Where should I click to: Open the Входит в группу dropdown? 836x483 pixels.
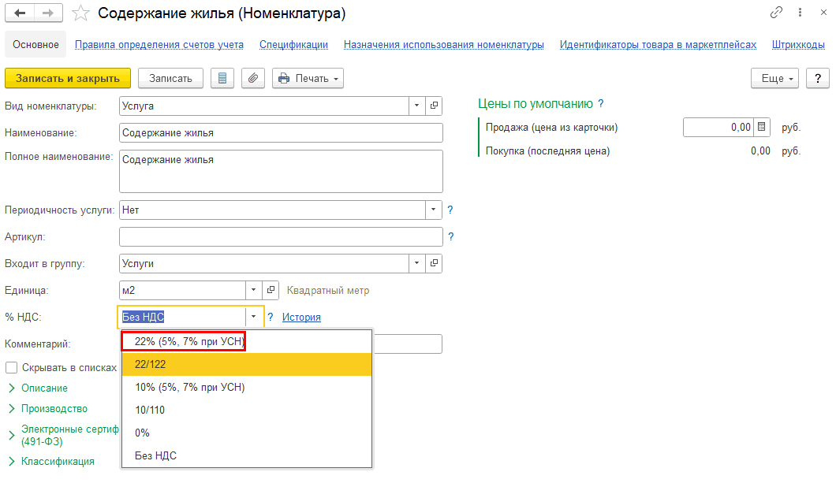(x=416, y=264)
